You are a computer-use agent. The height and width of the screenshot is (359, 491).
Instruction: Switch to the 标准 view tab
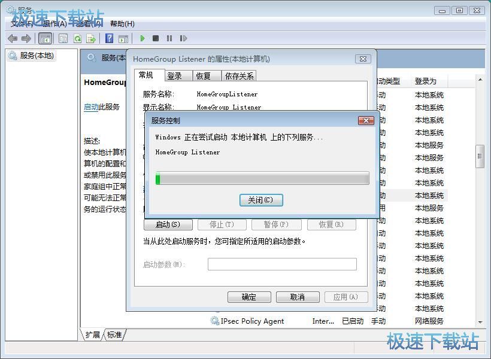114,334
